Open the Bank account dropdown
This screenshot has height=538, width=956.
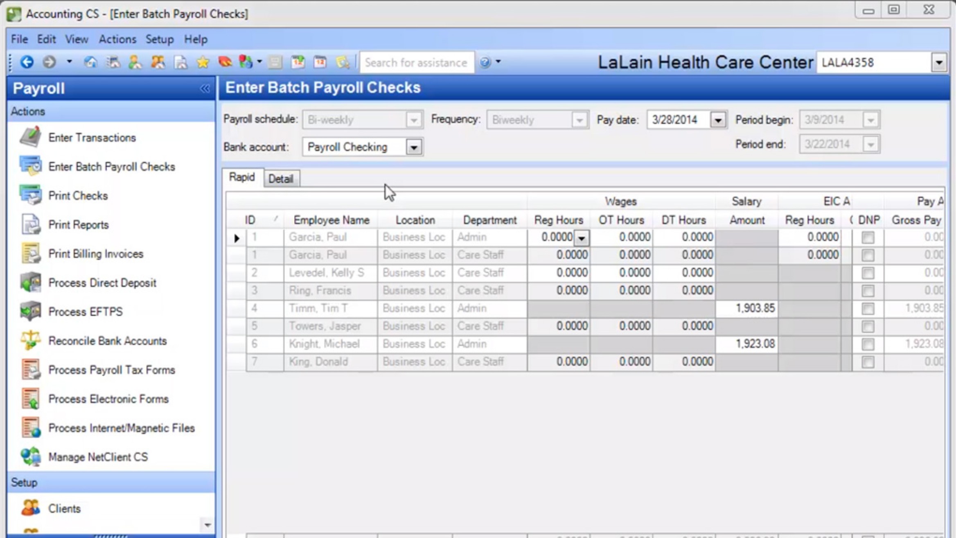[414, 147]
